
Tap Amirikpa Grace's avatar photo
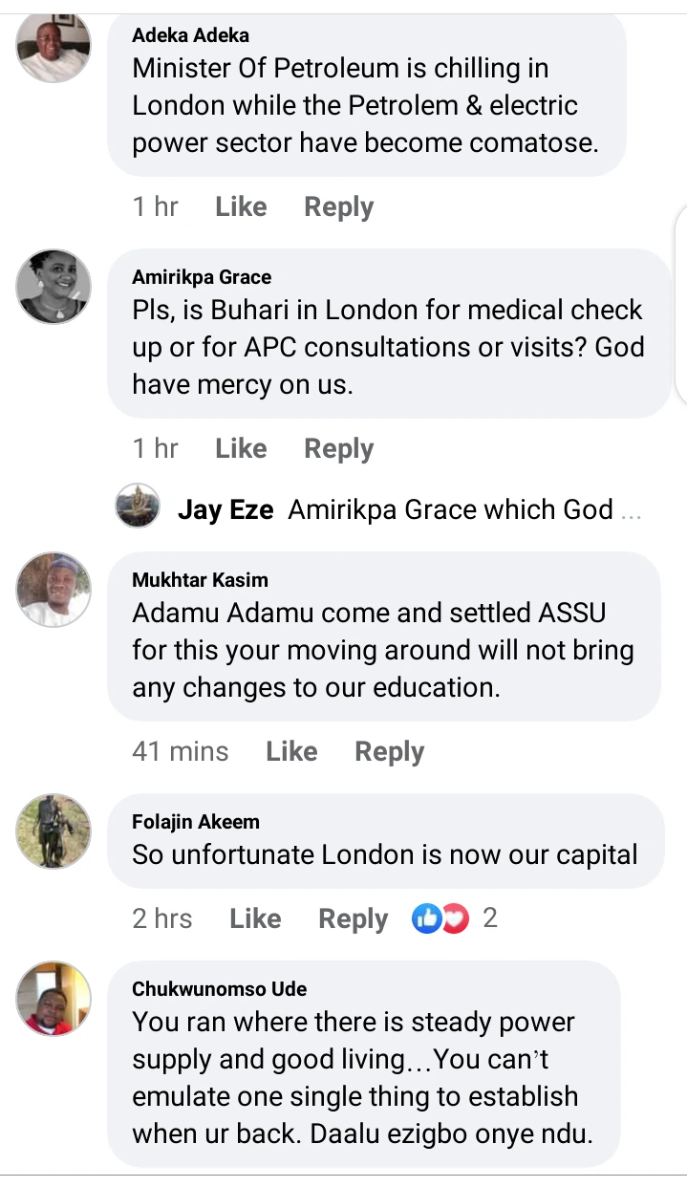(54, 287)
